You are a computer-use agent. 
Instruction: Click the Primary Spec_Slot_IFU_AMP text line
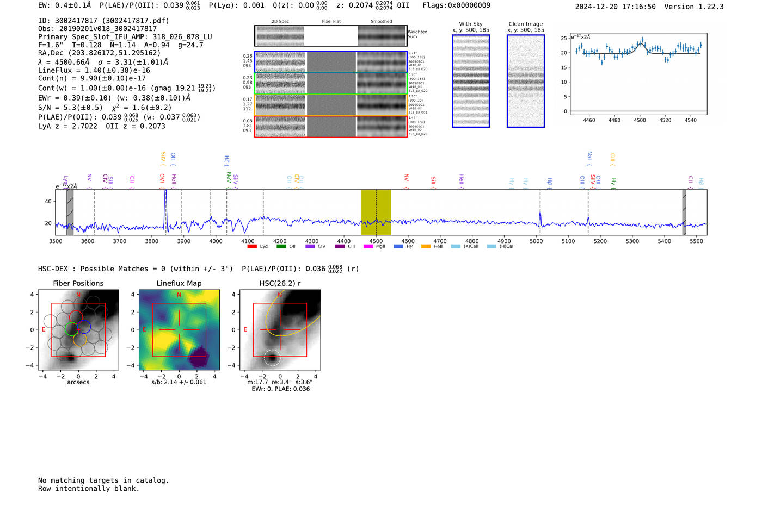pos(125,37)
